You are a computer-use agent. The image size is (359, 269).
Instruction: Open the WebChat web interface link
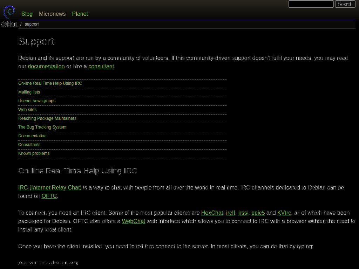tap(134, 221)
